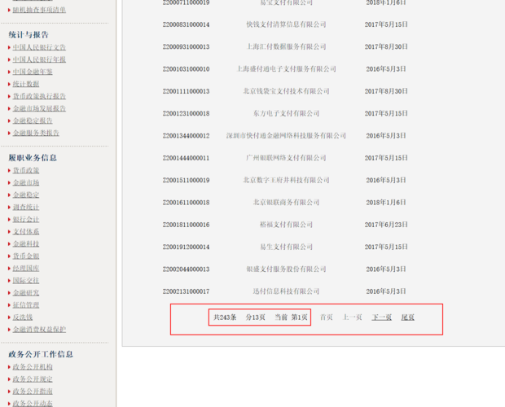View 金融市场发展报告 link
The height and width of the screenshot is (407, 505).
[x=39, y=108]
